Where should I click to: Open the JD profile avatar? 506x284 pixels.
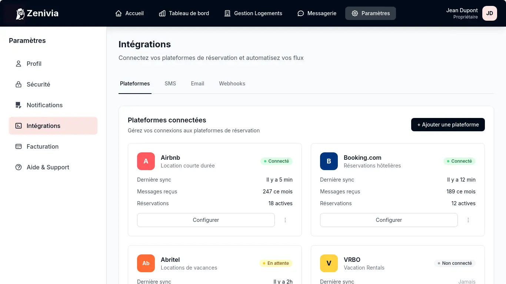click(x=490, y=13)
